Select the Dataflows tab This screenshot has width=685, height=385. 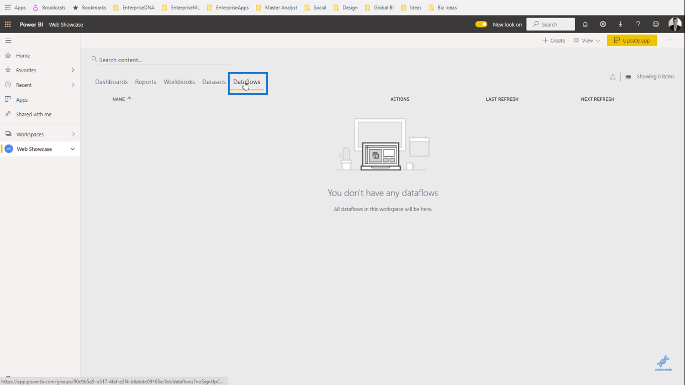pyautogui.click(x=247, y=82)
